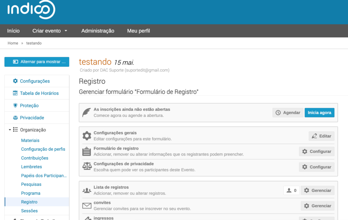The height and width of the screenshot is (220, 348).
Task: Click As inscrições ainda não estão abertas
Action: tap(132, 109)
